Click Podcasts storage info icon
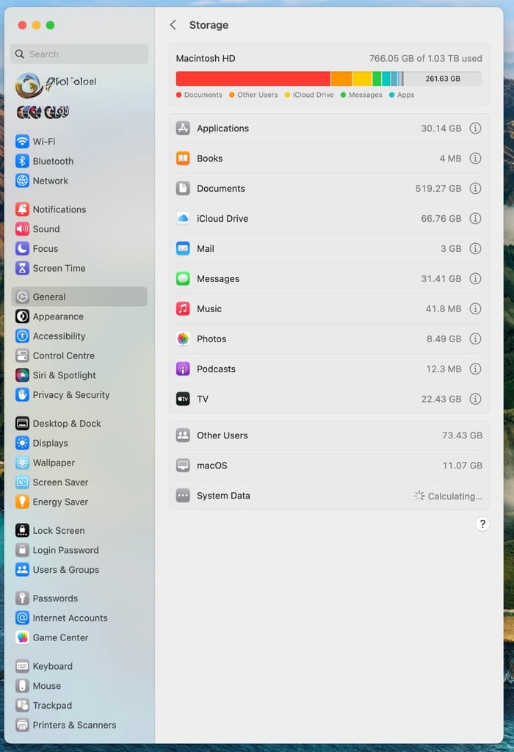This screenshot has width=514, height=752. (x=475, y=369)
